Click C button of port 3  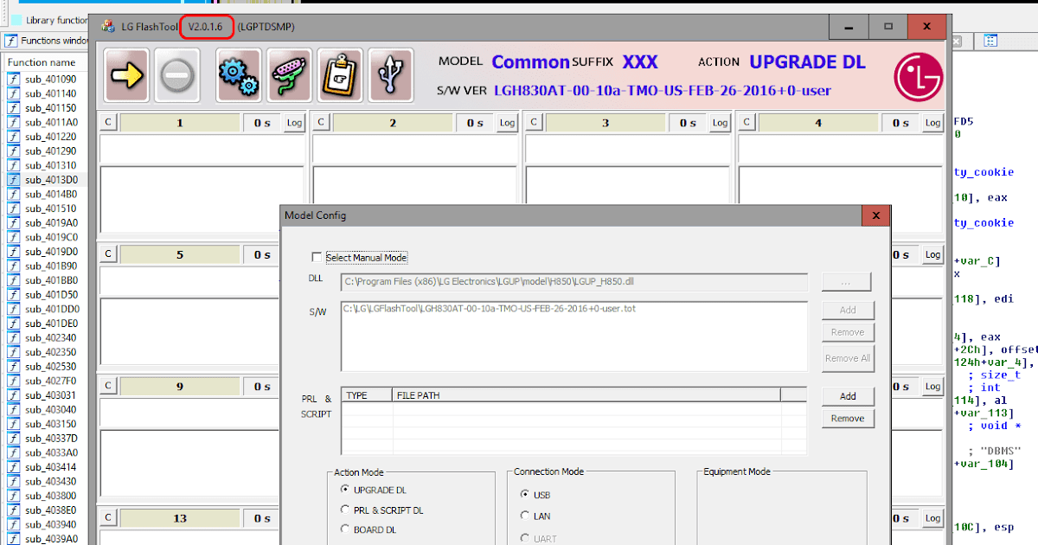534,123
